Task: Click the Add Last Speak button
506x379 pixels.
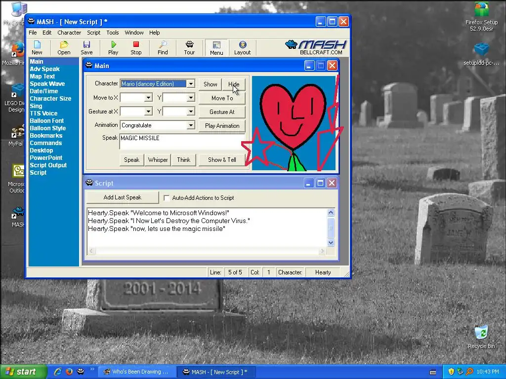Action: (x=123, y=197)
